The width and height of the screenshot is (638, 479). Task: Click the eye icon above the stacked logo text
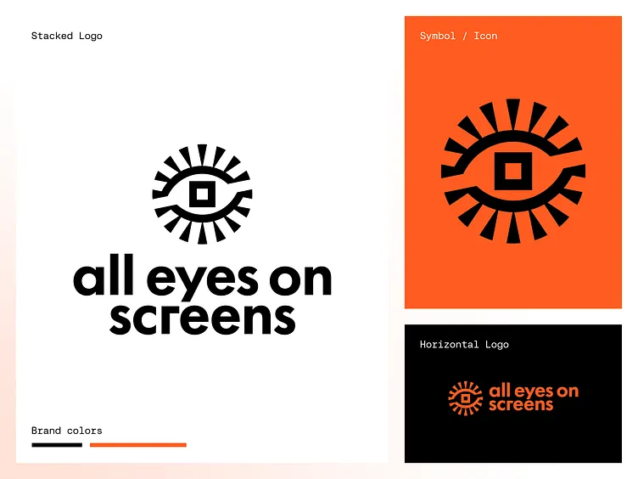[x=202, y=194]
